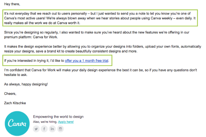Select the "Since you're designing so regularly" line
This screenshot has width=206, height=137.
pos(97,32)
